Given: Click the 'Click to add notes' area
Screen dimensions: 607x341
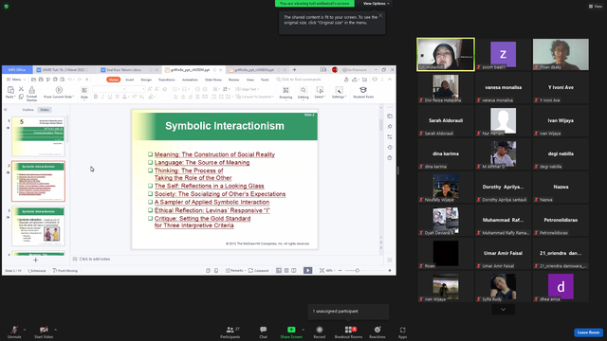Looking at the screenshot, I should 95,259.
